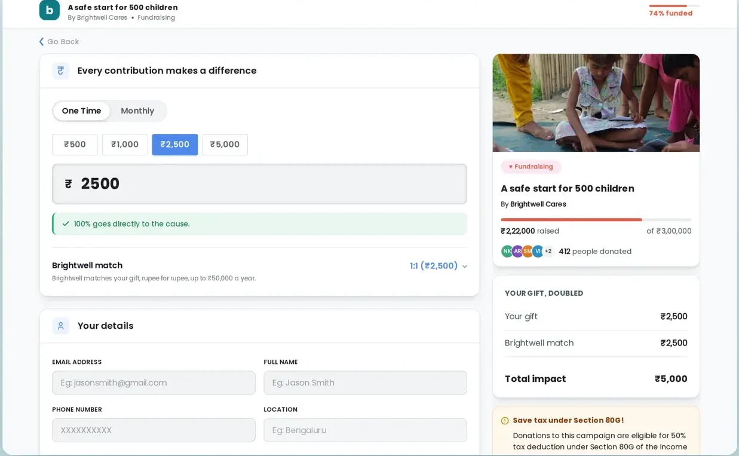The height and width of the screenshot is (456, 739).
Task: Click 'Total impact' ₹5,000 value
Action: coord(671,379)
